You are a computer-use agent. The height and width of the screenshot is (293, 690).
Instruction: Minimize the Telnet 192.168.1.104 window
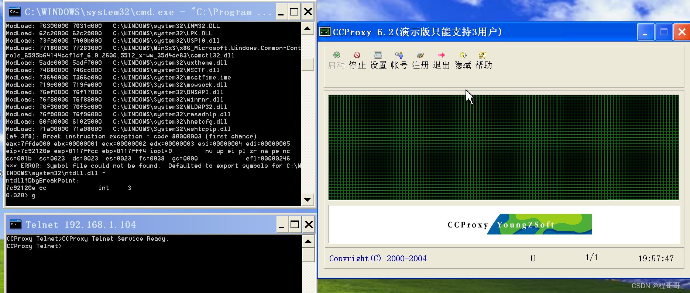(281, 224)
